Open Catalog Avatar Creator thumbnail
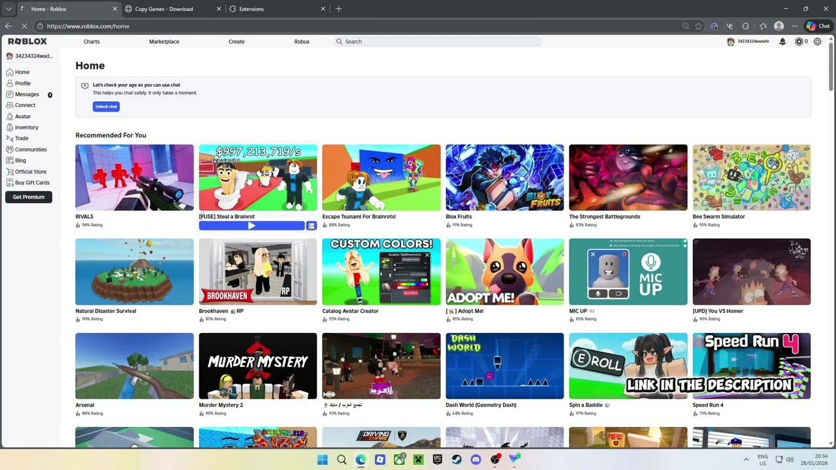 pos(381,272)
